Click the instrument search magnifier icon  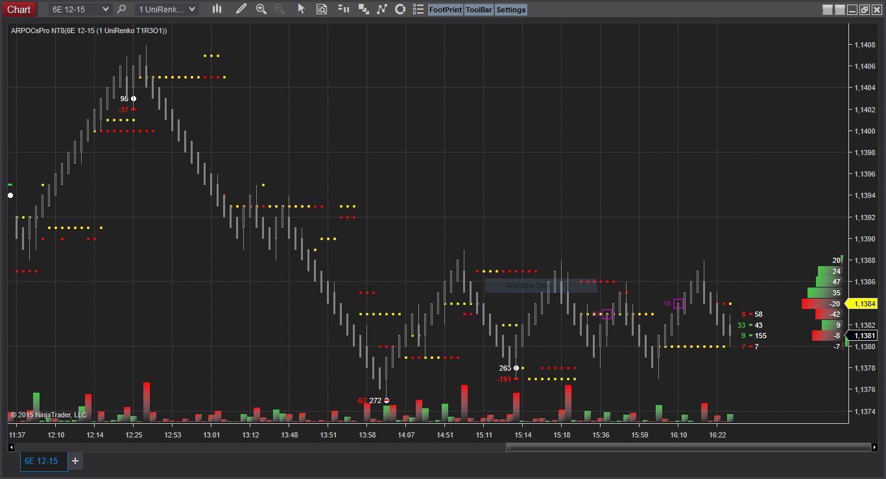tap(121, 9)
